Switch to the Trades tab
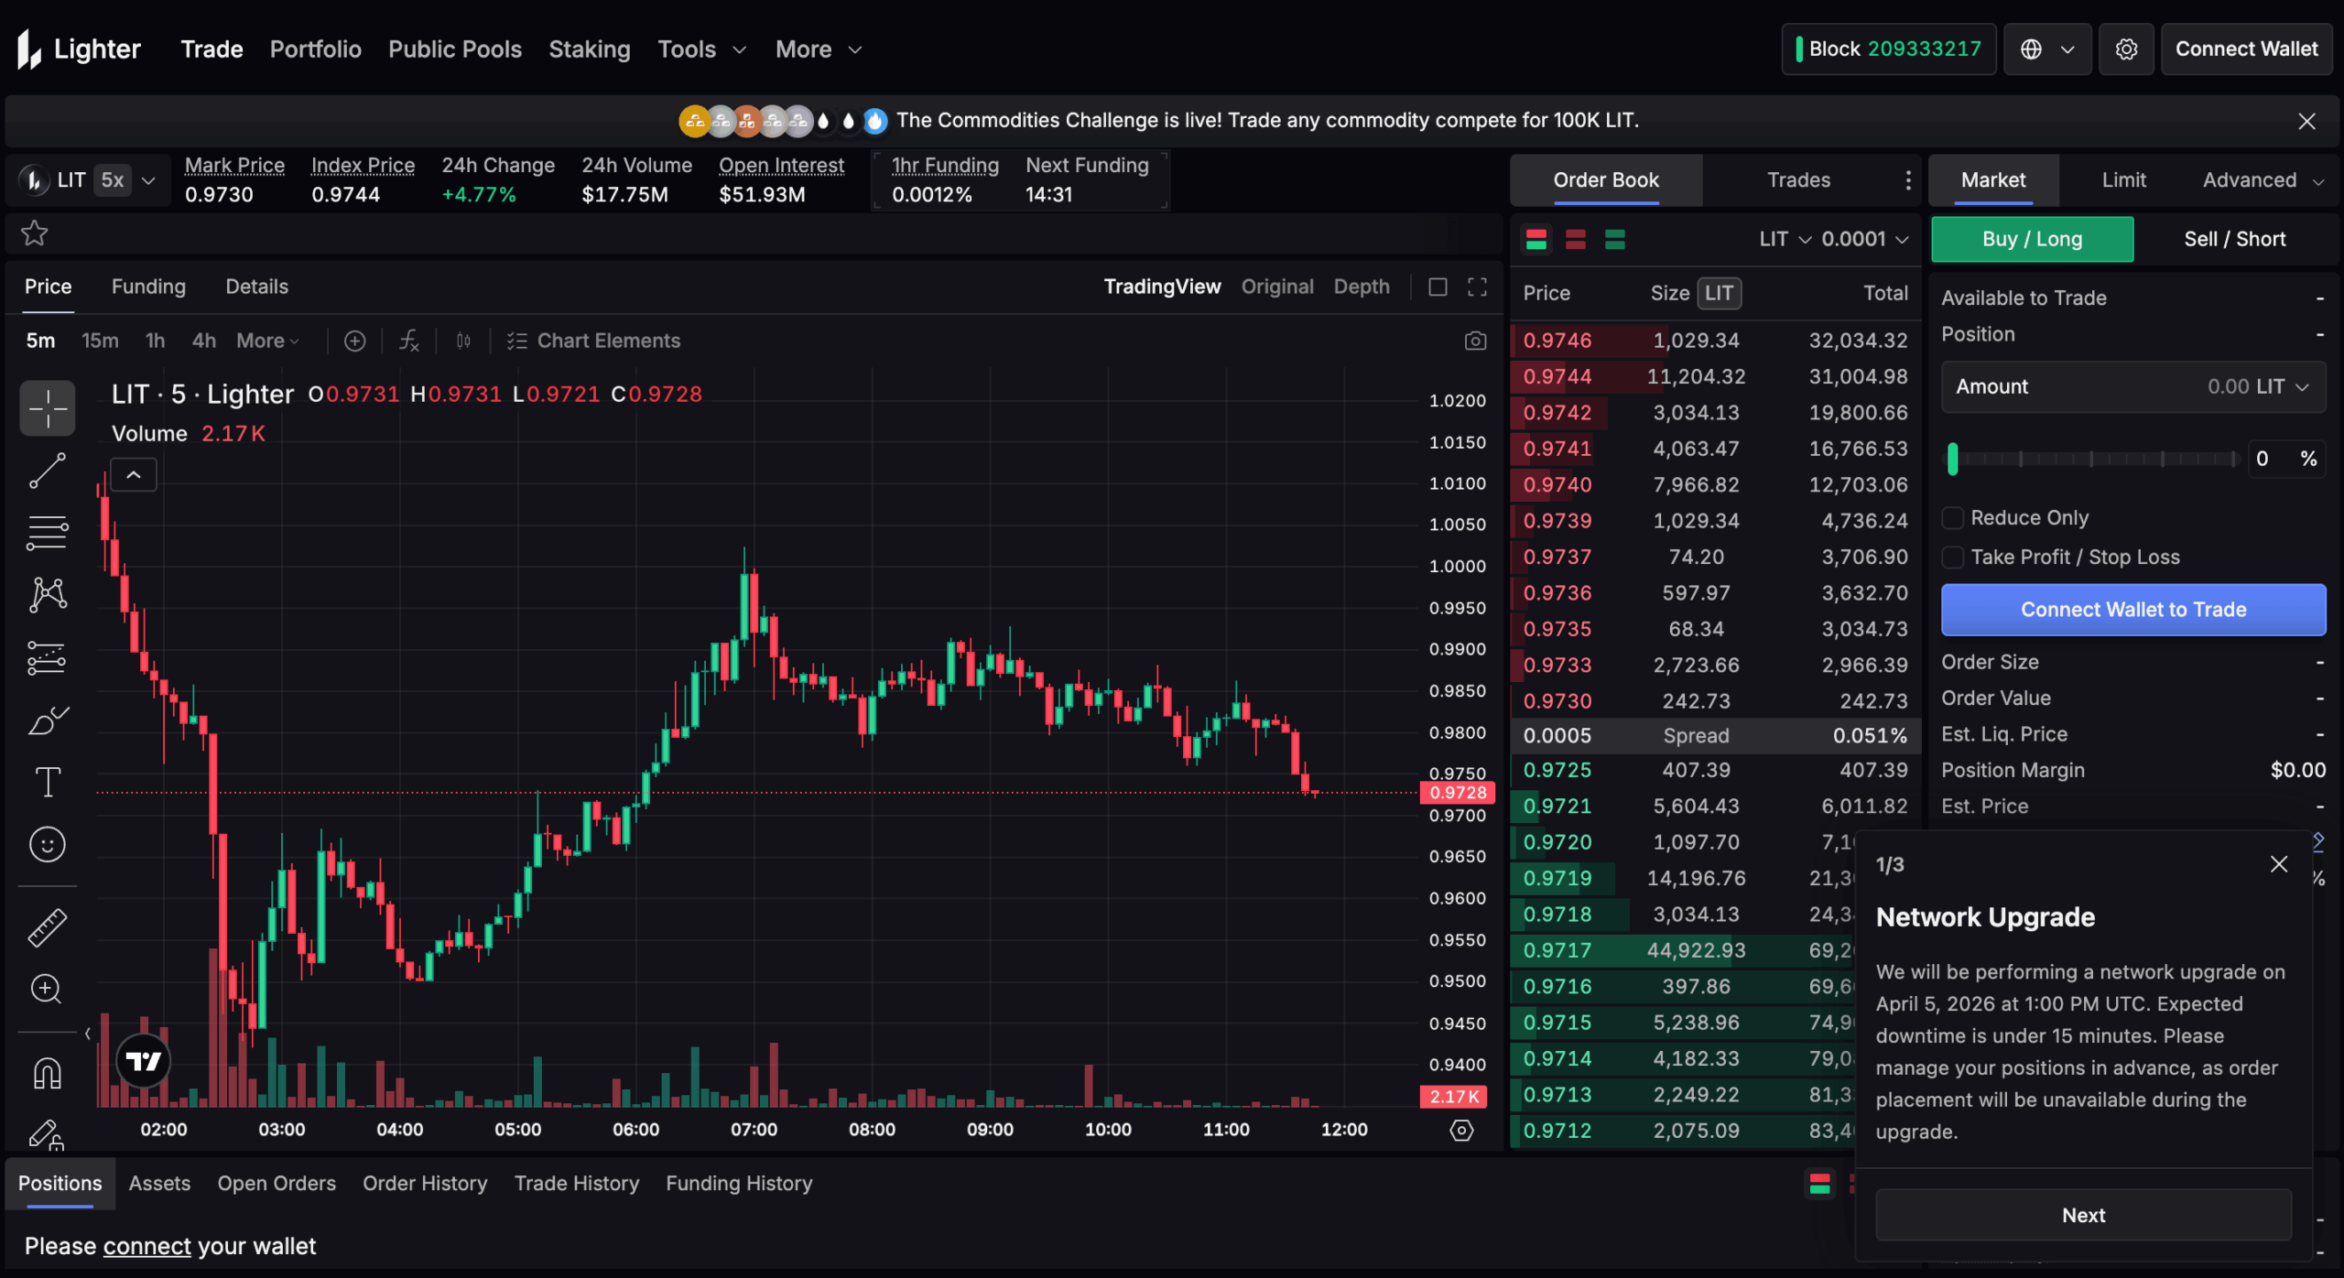Screen dimensions: 2344x1278 tap(1797, 180)
